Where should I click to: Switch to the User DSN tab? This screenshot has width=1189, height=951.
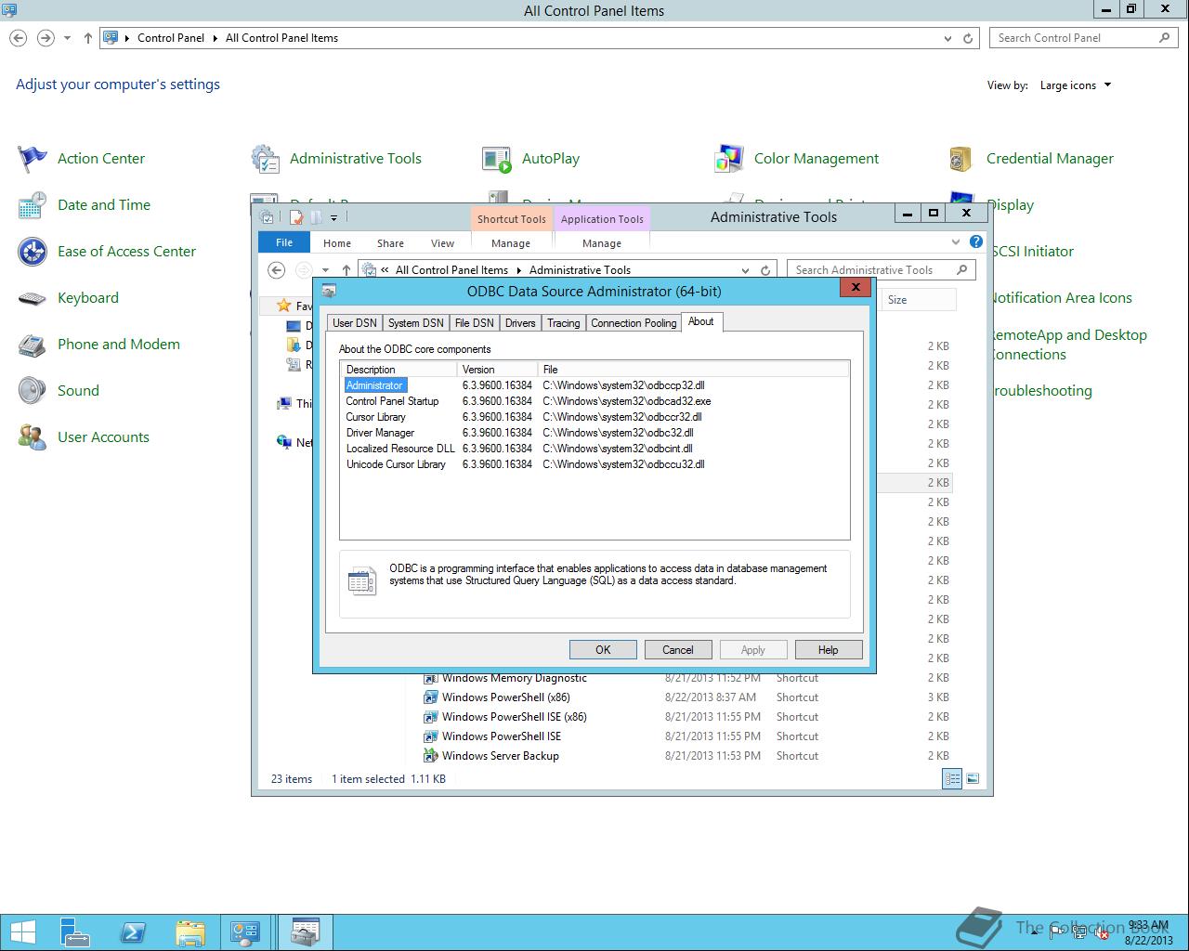pyautogui.click(x=355, y=323)
